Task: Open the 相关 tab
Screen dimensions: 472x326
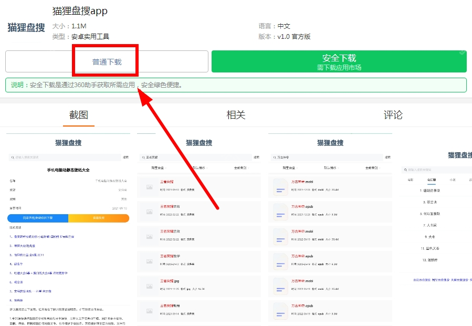Action: (x=236, y=115)
